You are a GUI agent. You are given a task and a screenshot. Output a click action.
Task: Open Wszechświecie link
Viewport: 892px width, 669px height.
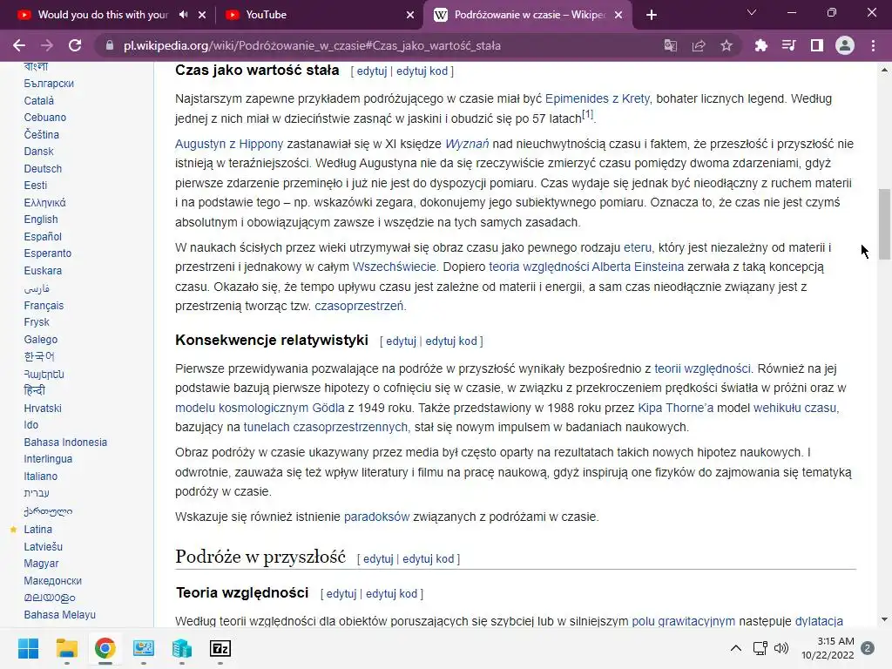click(x=395, y=267)
